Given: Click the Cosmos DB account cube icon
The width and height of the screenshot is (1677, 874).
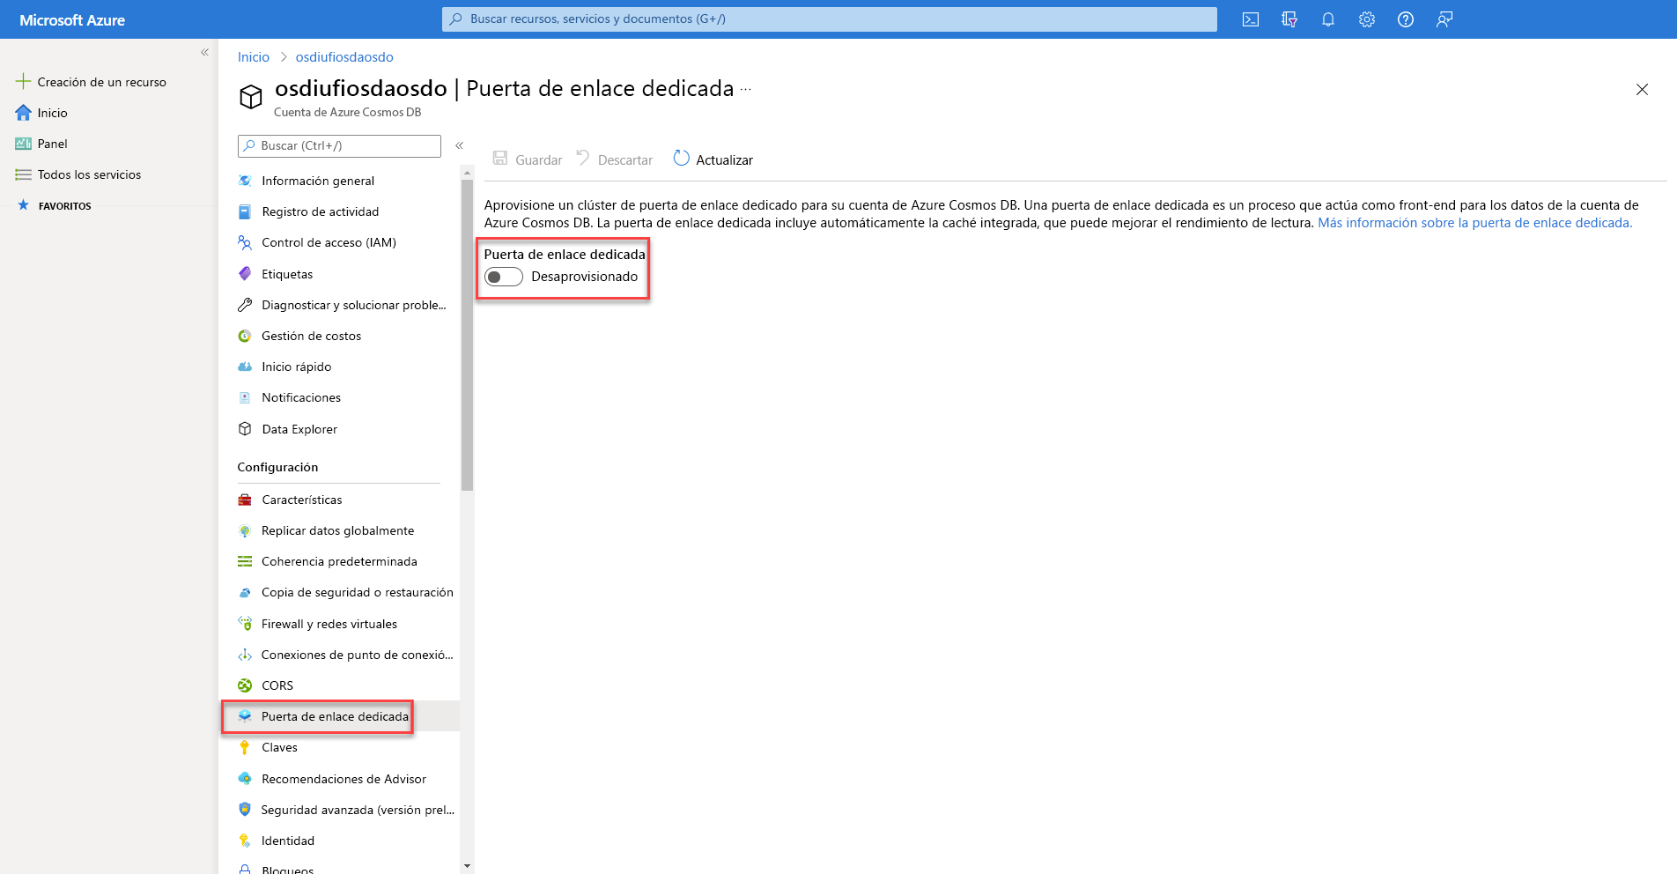Looking at the screenshot, I should 251,96.
